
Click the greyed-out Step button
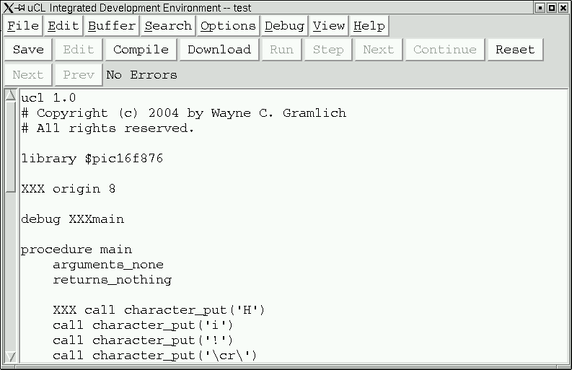[328, 50]
